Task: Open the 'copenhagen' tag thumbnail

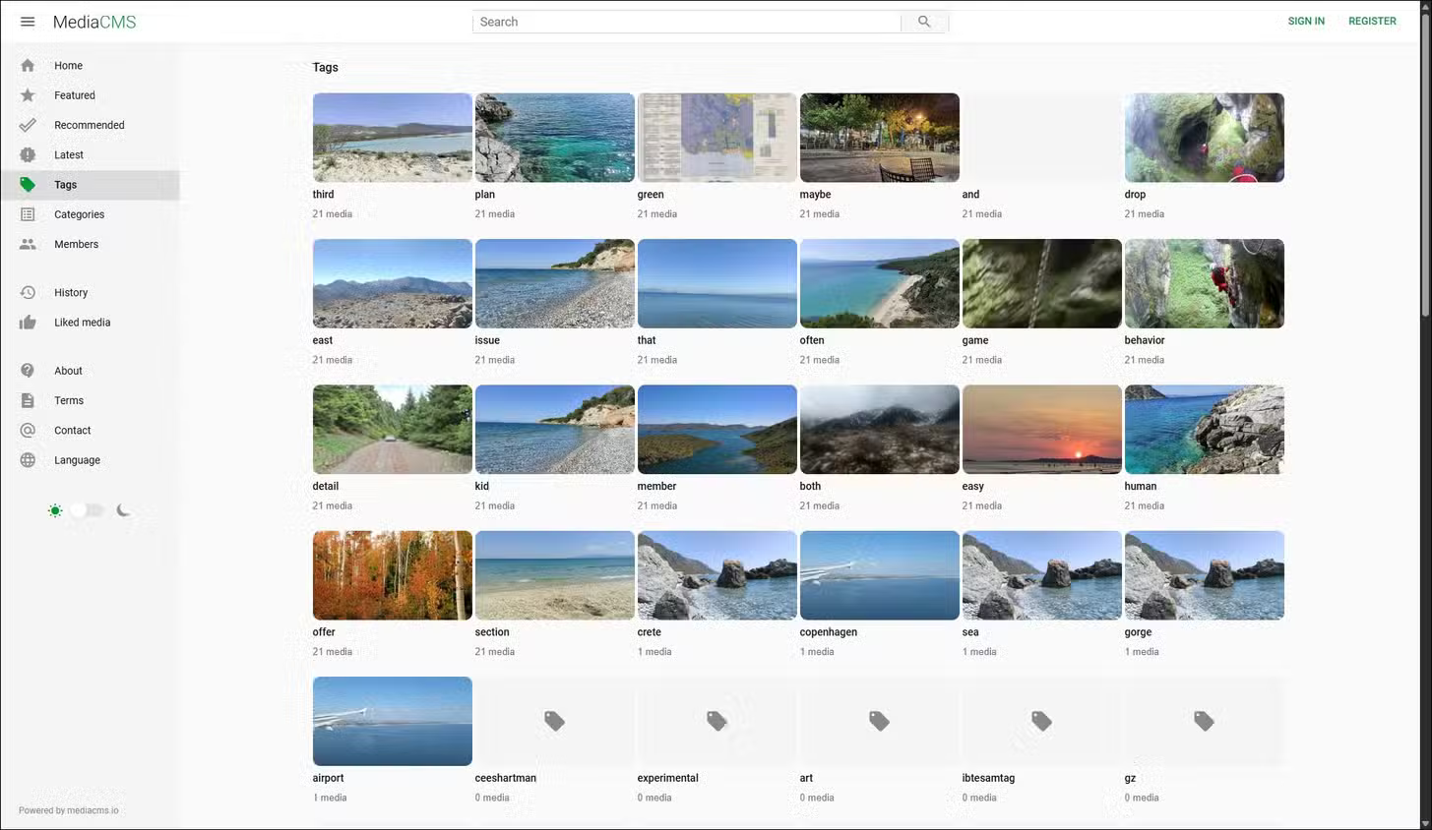Action: click(879, 575)
